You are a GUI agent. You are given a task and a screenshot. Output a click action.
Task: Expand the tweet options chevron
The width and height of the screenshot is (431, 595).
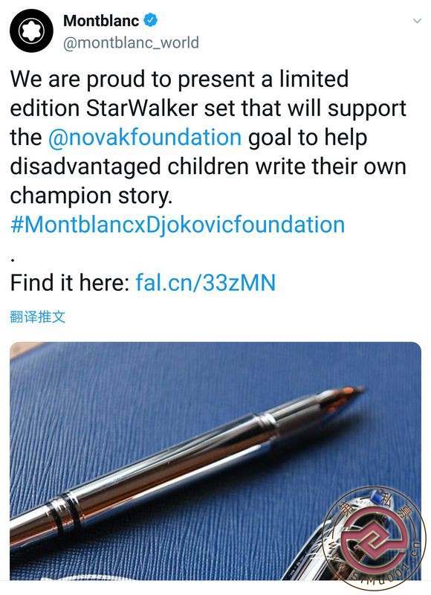pyautogui.click(x=417, y=21)
